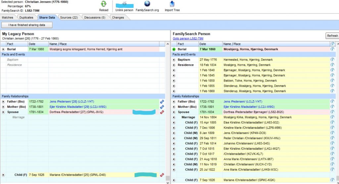Screen dimensions: 339x184
Task: Click arrow on Legacy Child (F) Mariane row
Action: [3, 175]
